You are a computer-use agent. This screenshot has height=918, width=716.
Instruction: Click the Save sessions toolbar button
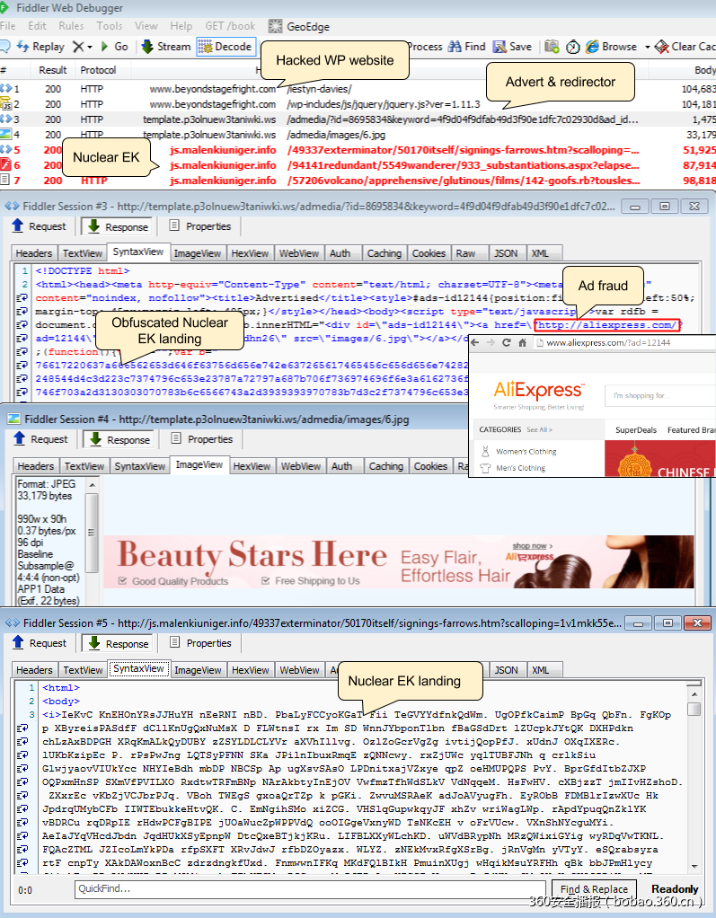coord(512,47)
